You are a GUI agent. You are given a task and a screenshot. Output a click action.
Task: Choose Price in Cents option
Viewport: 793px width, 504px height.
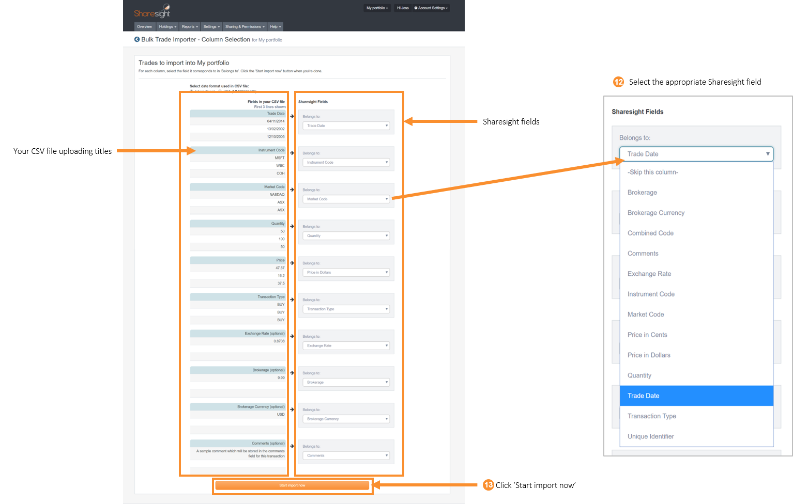[696, 335]
